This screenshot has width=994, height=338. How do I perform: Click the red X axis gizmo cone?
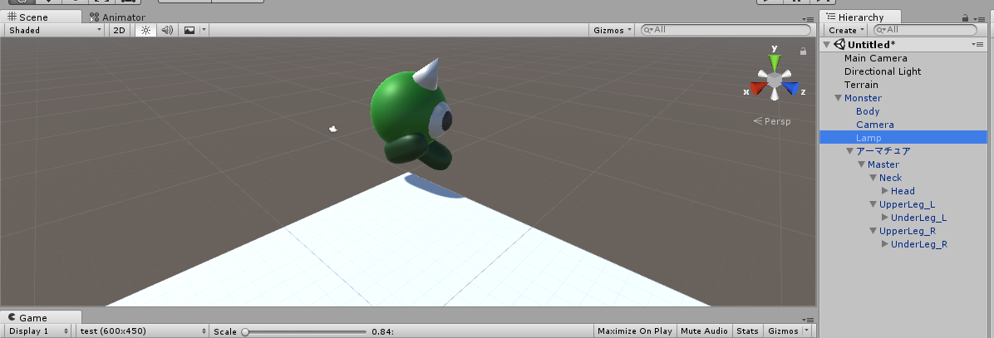(758, 88)
